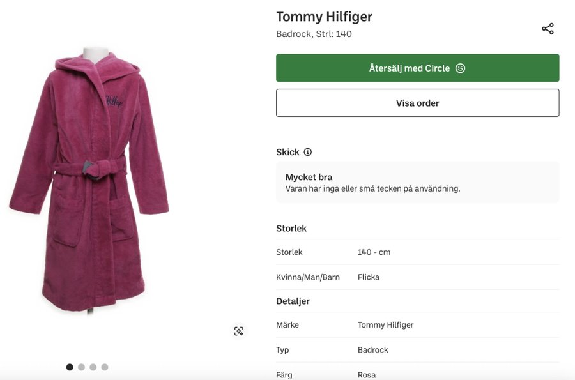The height and width of the screenshot is (380, 575).
Task: Switch to the second carousel image dot
Action: point(81,367)
